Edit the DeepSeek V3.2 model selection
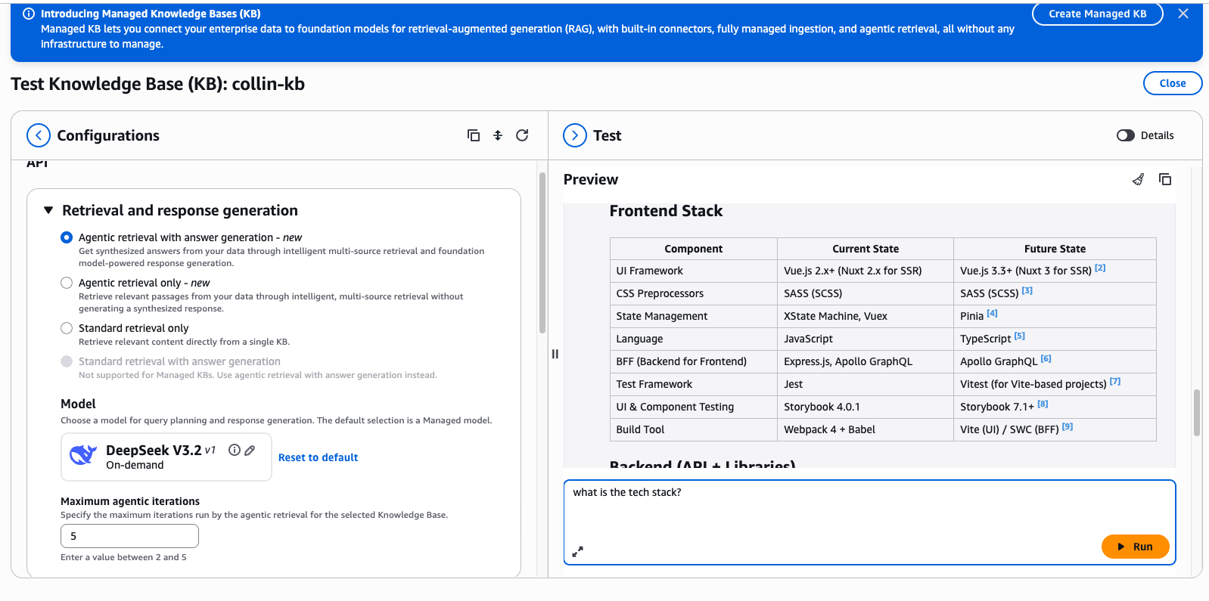The height and width of the screenshot is (601, 1209). click(250, 450)
